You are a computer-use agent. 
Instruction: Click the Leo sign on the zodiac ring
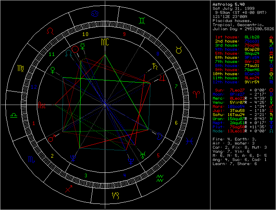pos(50,31)
